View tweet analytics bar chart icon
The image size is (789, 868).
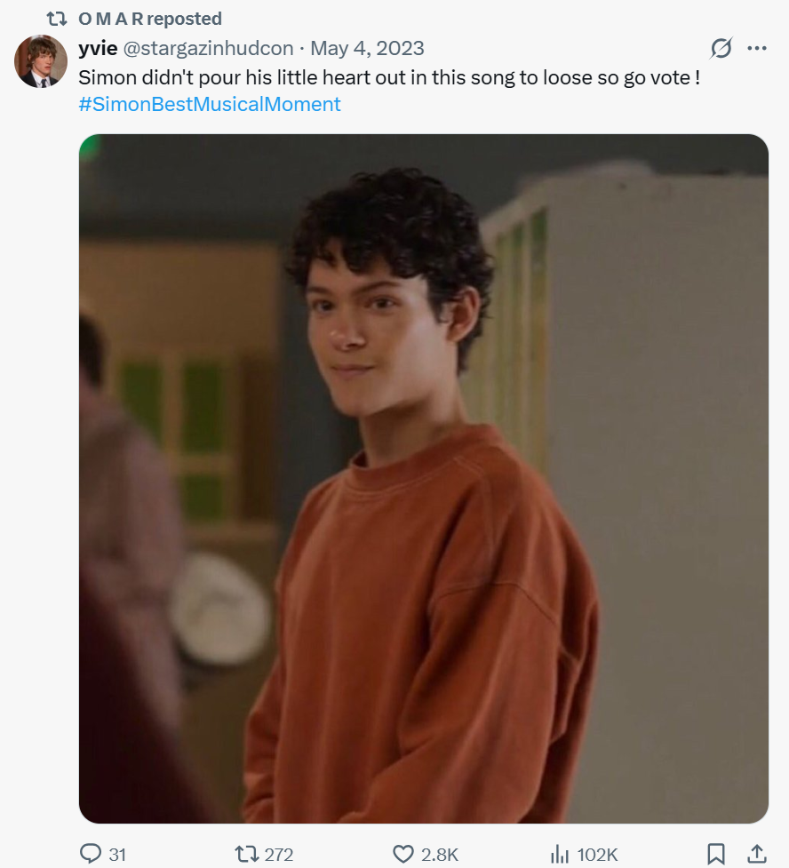pos(560,854)
